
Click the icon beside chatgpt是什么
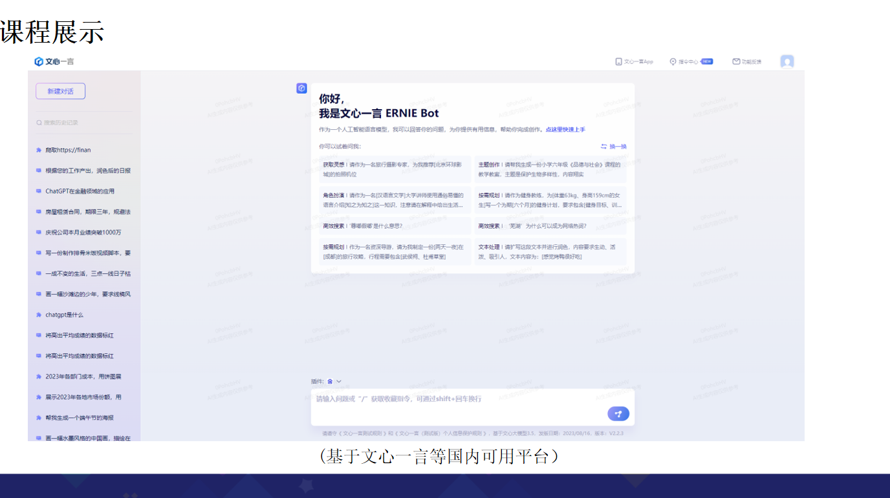pyautogui.click(x=39, y=315)
